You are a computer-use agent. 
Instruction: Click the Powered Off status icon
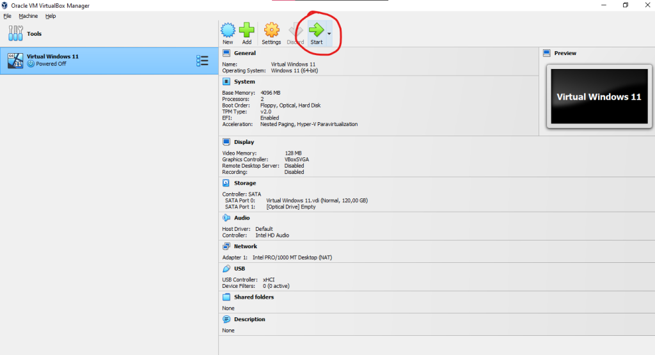(31, 64)
